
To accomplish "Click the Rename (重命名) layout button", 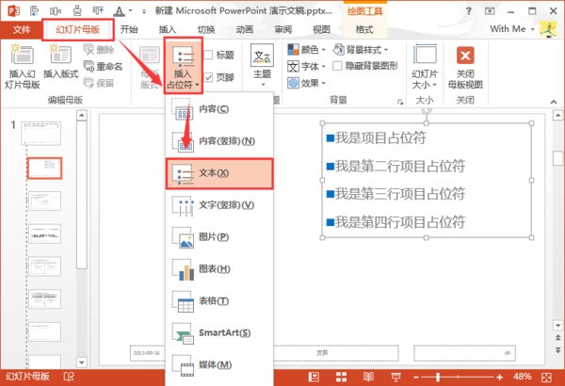I will tap(103, 66).
